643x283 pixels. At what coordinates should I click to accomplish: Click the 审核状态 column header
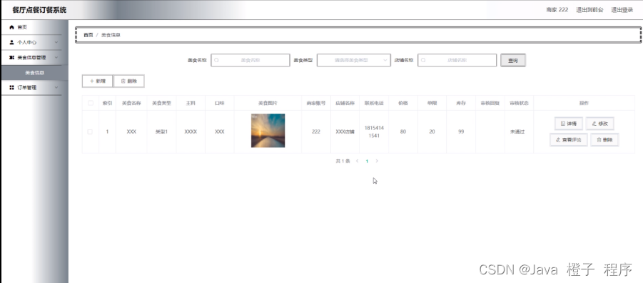coord(519,103)
